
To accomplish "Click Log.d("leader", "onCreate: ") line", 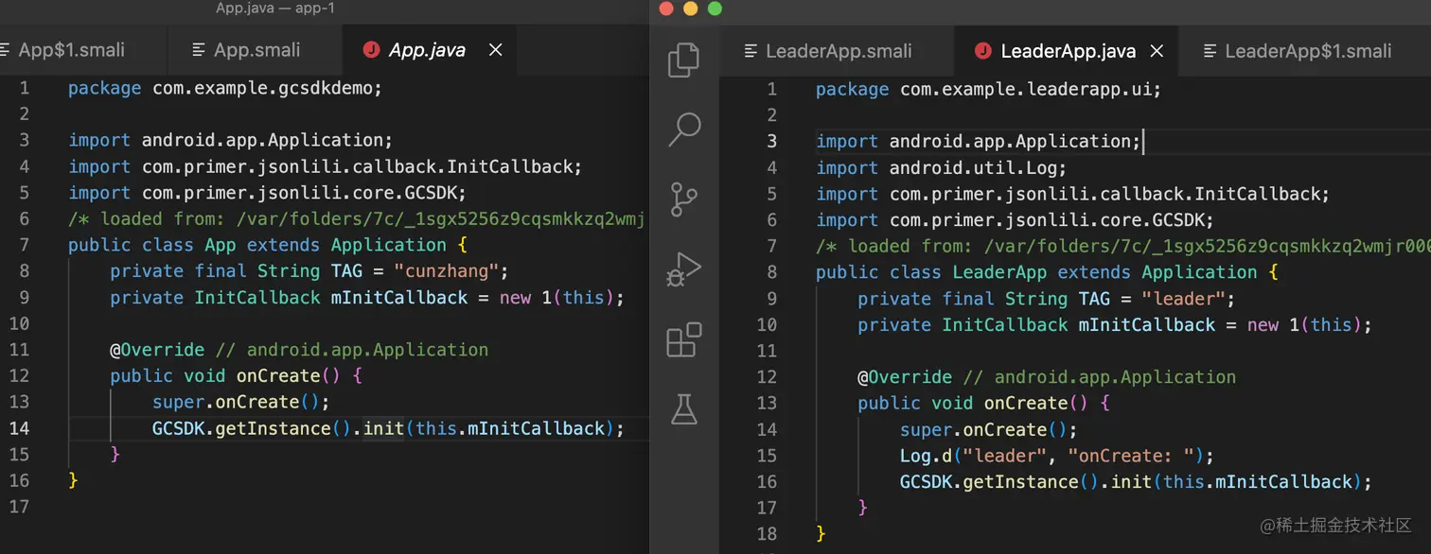I will tap(1056, 456).
